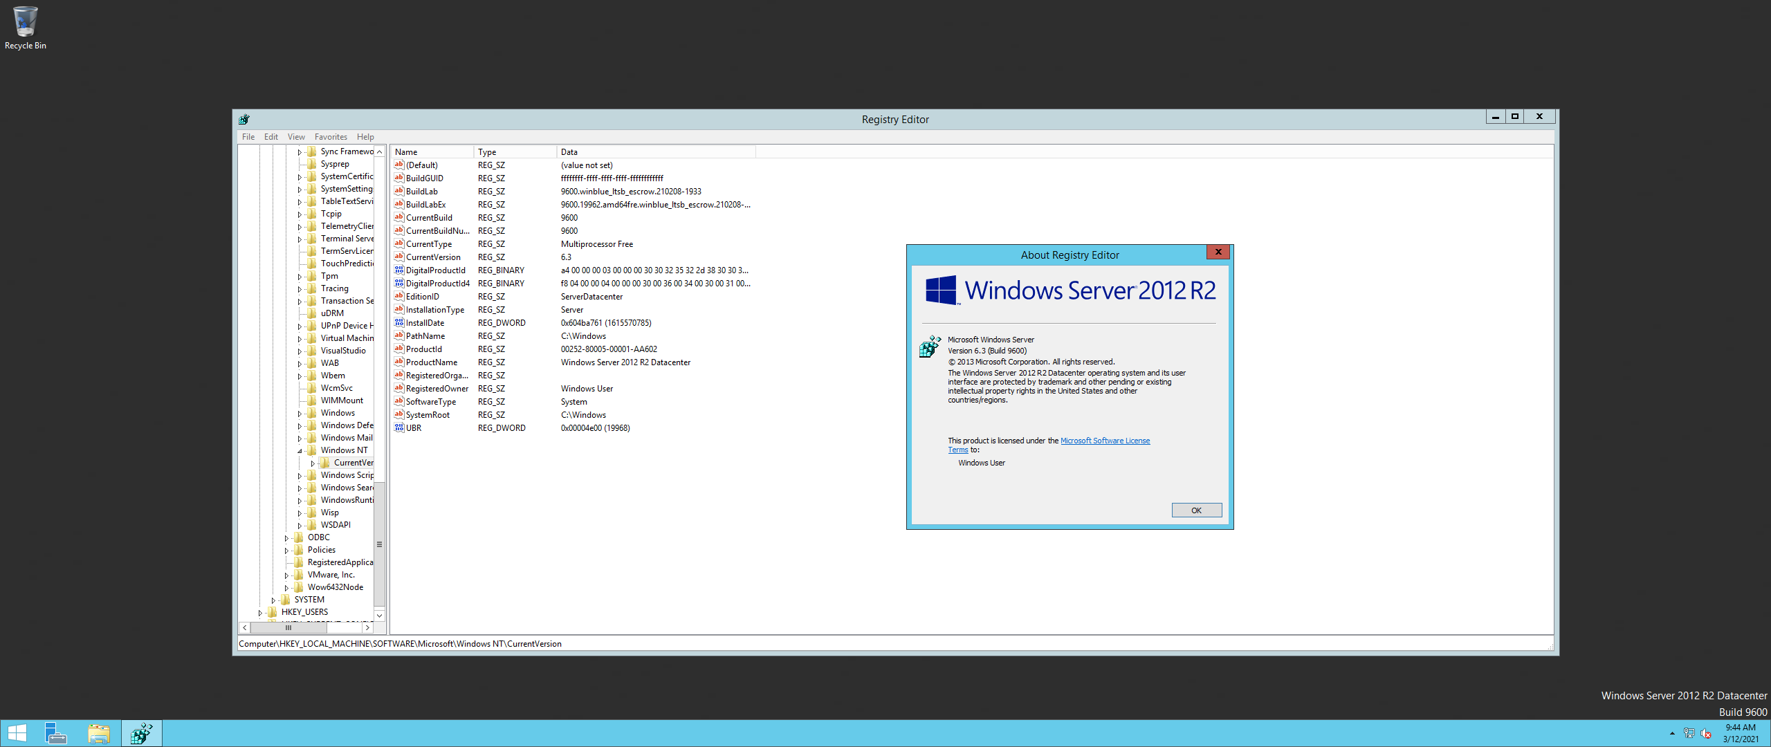This screenshot has height=747, width=1771.
Task: Click the CurrentVersion folder icon in tree
Action: click(325, 463)
